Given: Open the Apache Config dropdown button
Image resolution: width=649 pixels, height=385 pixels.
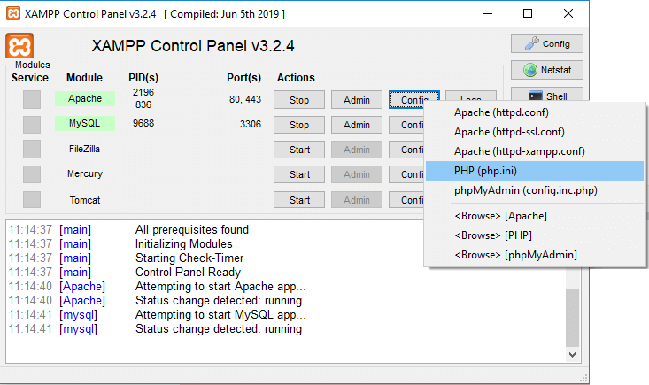Looking at the screenshot, I should (413, 100).
